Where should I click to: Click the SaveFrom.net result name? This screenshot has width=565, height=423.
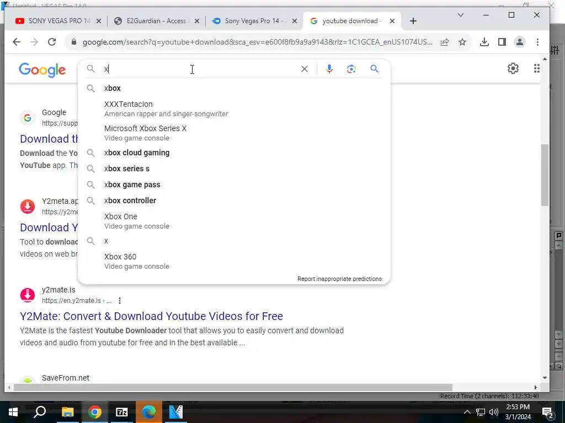point(66,378)
